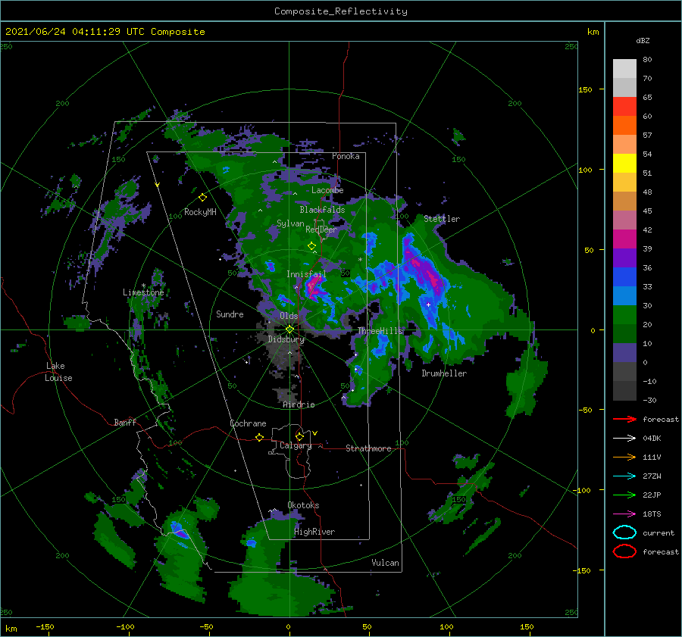682x637 pixels.
Task: Click the magenta 18TS arrow legend icon
Action: pyautogui.click(x=624, y=514)
